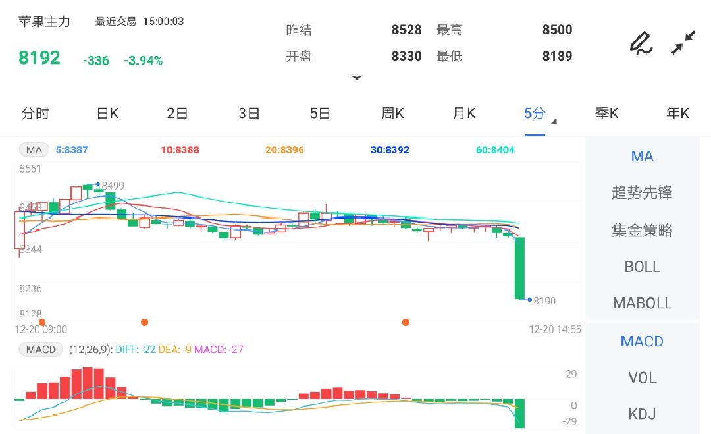The height and width of the screenshot is (434, 711).
Task: Click the third orange timeline marker dot
Action: (406, 322)
